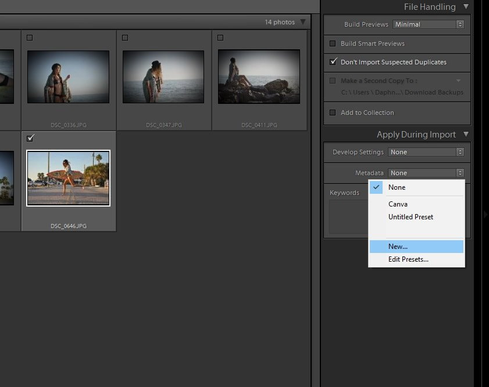Select Untitled Preset from the metadata menu
The height and width of the screenshot is (387, 489).
[411, 216]
